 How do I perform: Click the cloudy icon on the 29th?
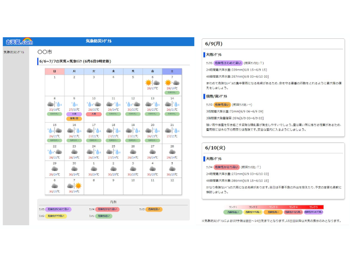tap(54, 169)
